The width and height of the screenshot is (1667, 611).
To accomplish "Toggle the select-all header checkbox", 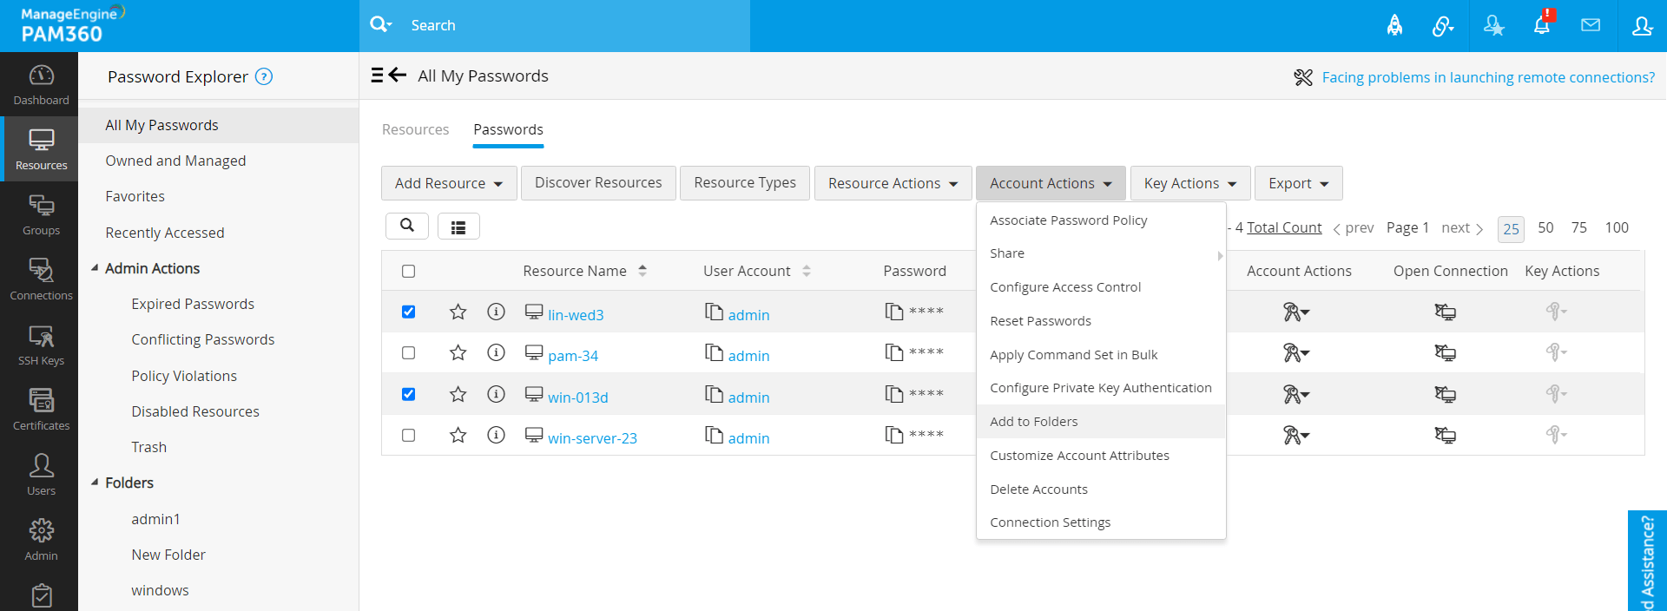I will point(408,271).
